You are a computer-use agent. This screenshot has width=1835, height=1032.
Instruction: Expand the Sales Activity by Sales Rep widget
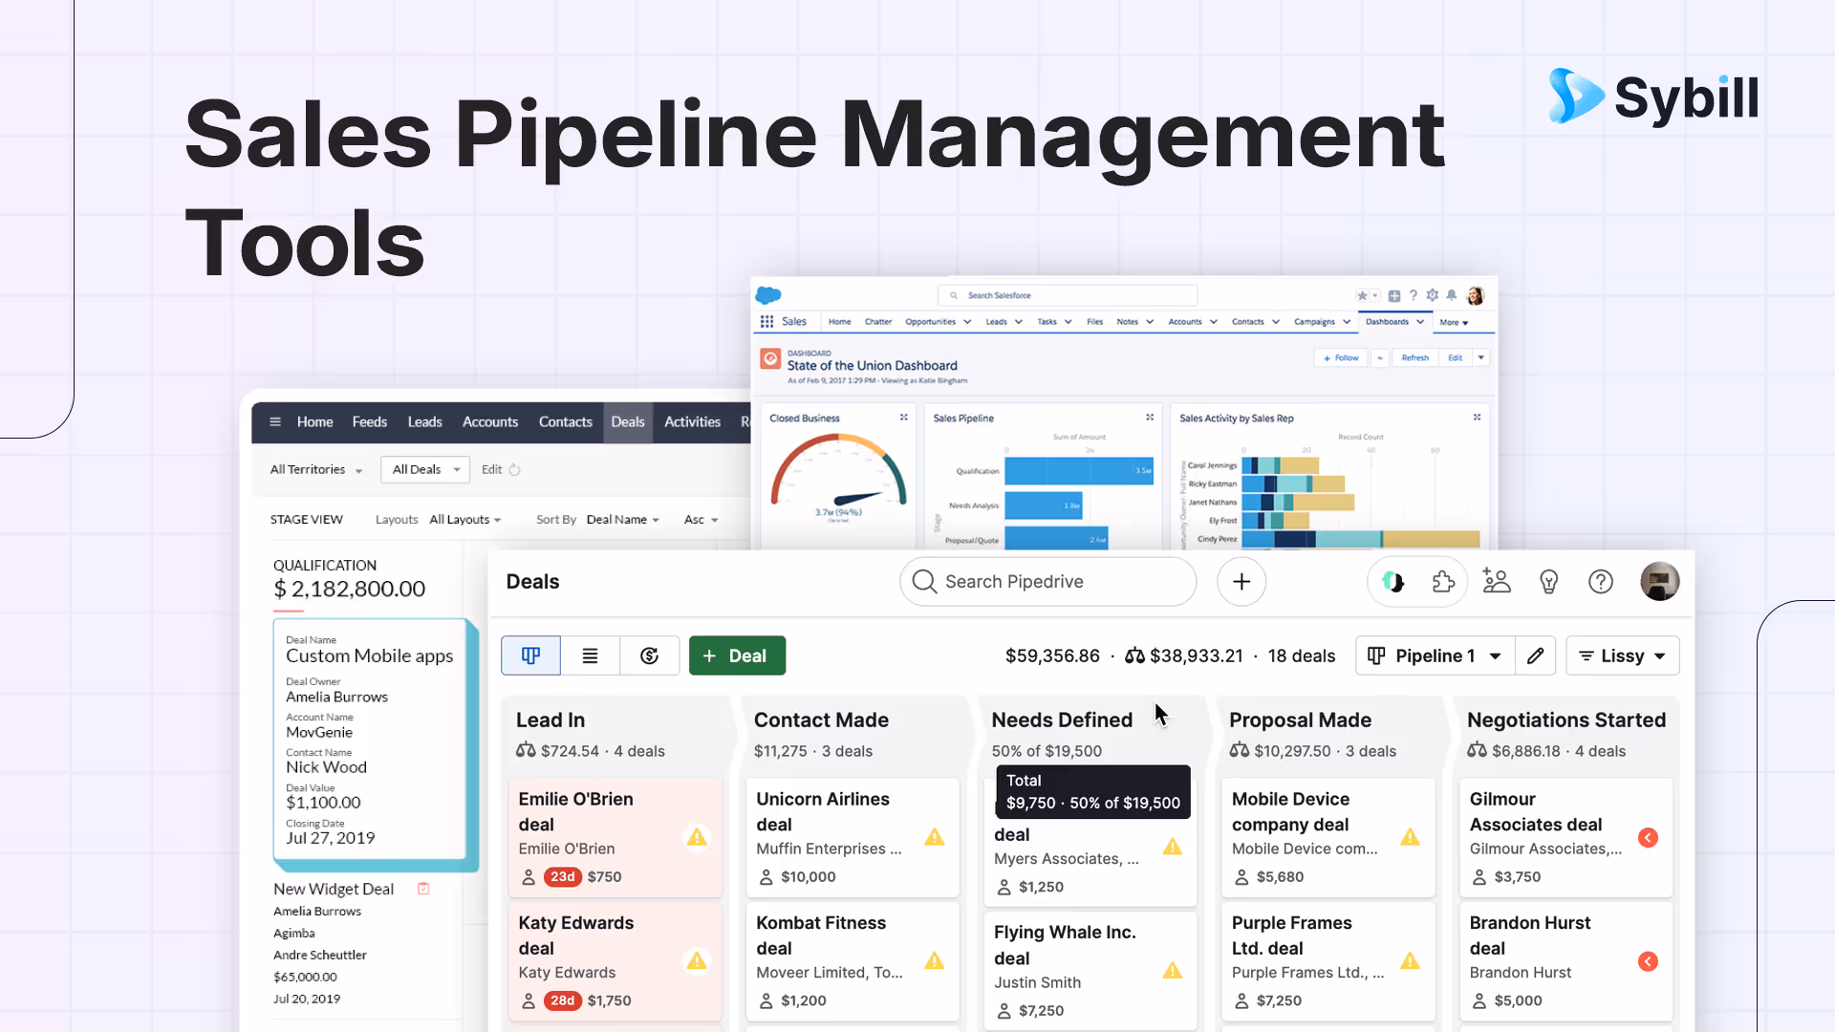point(1477,418)
